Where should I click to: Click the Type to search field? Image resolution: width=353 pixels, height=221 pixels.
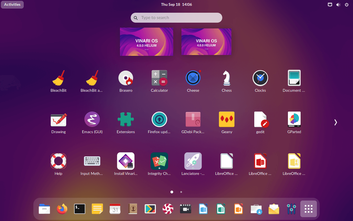pyautogui.click(x=176, y=18)
